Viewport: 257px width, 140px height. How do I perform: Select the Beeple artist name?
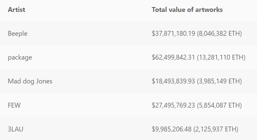[17, 34]
